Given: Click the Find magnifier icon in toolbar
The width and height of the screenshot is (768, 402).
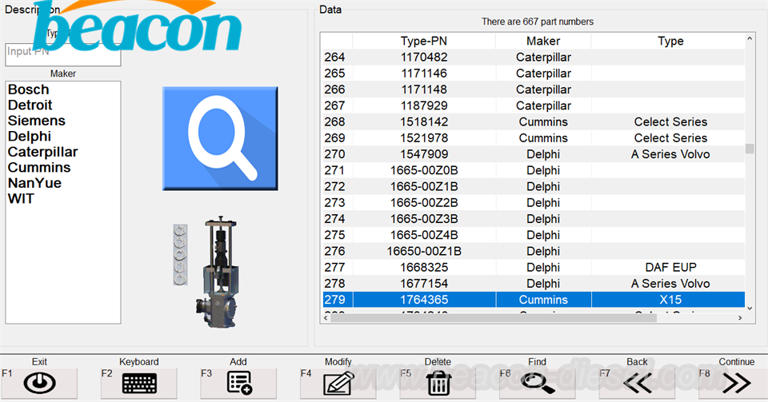Looking at the screenshot, I should pyautogui.click(x=538, y=384).
